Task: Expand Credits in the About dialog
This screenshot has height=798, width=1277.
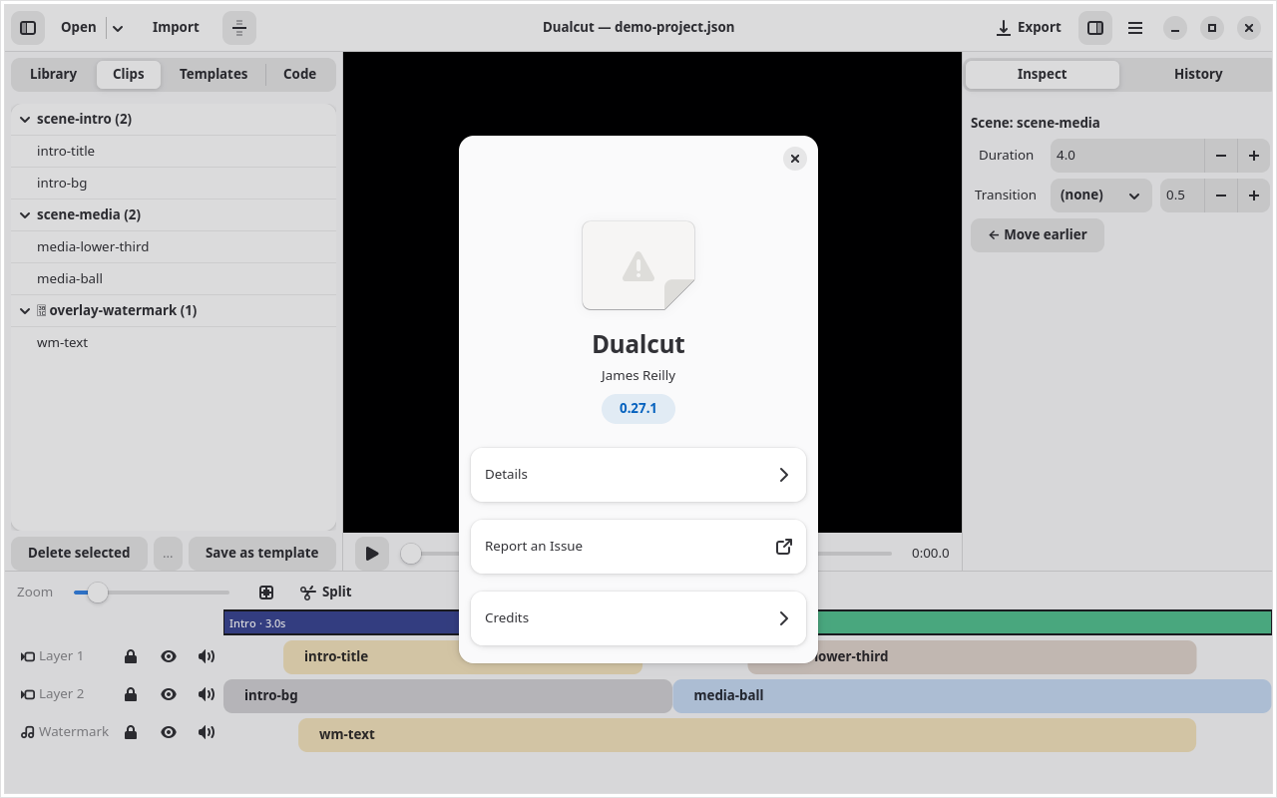Action: click(638, 618)
